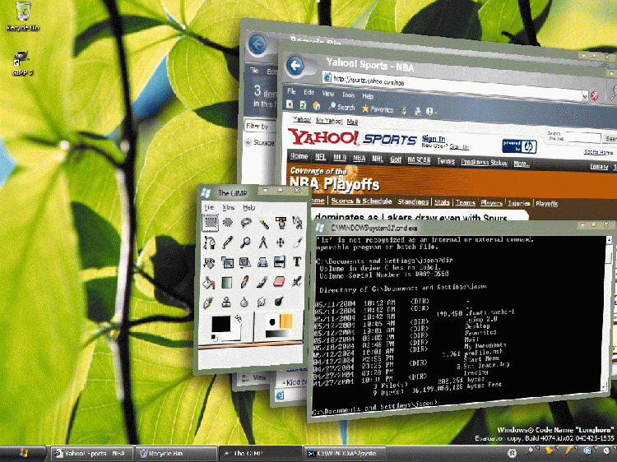Viewport: 617px width, 462px height.
Task: Select the Paths tool in GIMP
Action: (x=210, y=243)
